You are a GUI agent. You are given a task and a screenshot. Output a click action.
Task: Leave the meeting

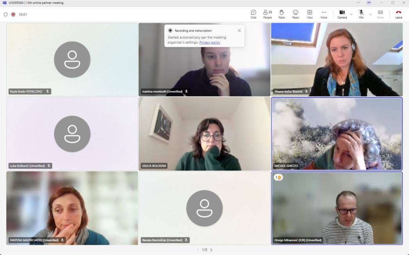coord(398,14)
